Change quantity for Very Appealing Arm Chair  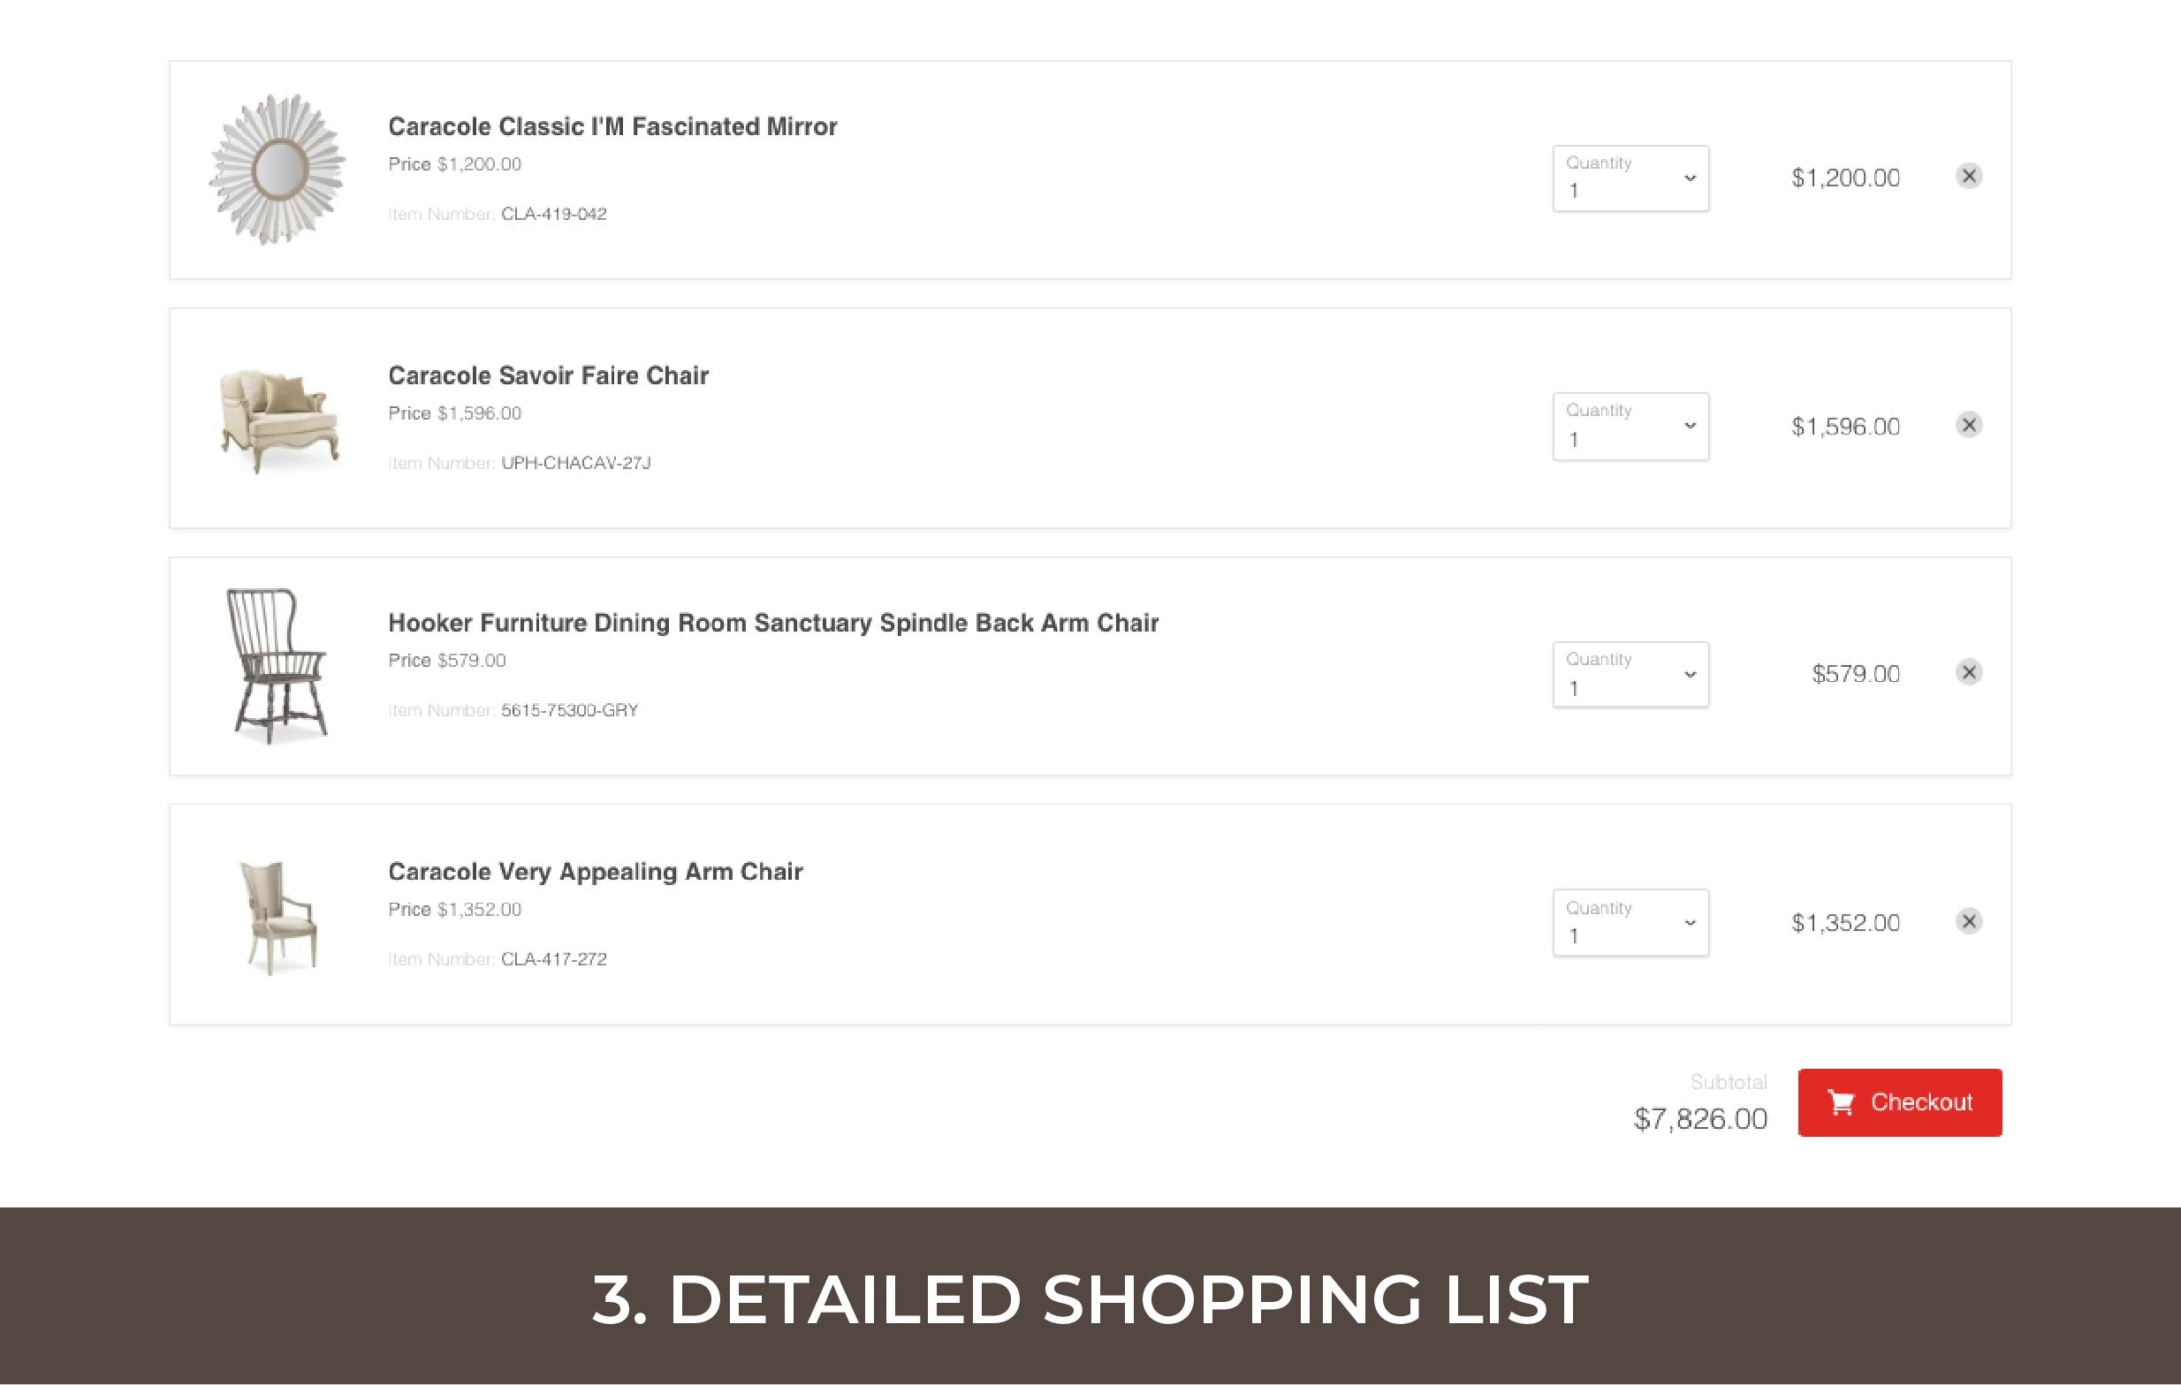tap(1630, 922)
